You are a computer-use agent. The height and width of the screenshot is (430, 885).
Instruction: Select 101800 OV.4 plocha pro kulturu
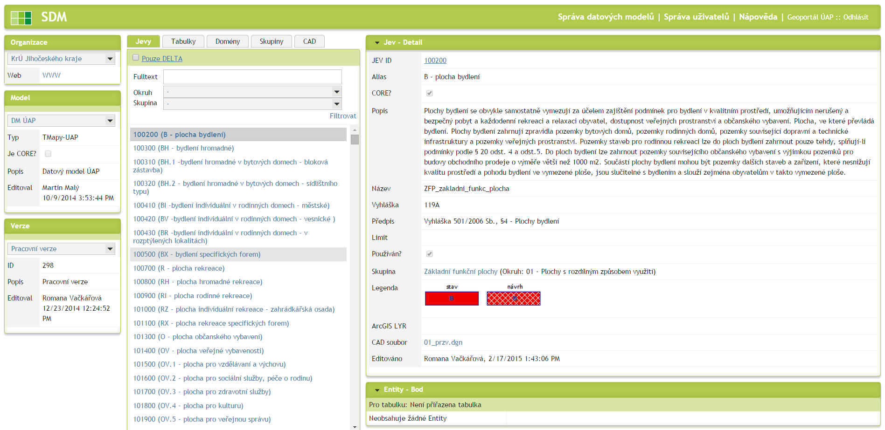tap(238, 406)
